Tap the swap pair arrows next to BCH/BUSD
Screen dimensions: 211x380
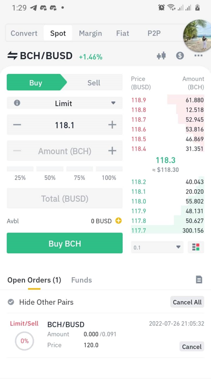(12, 56)
